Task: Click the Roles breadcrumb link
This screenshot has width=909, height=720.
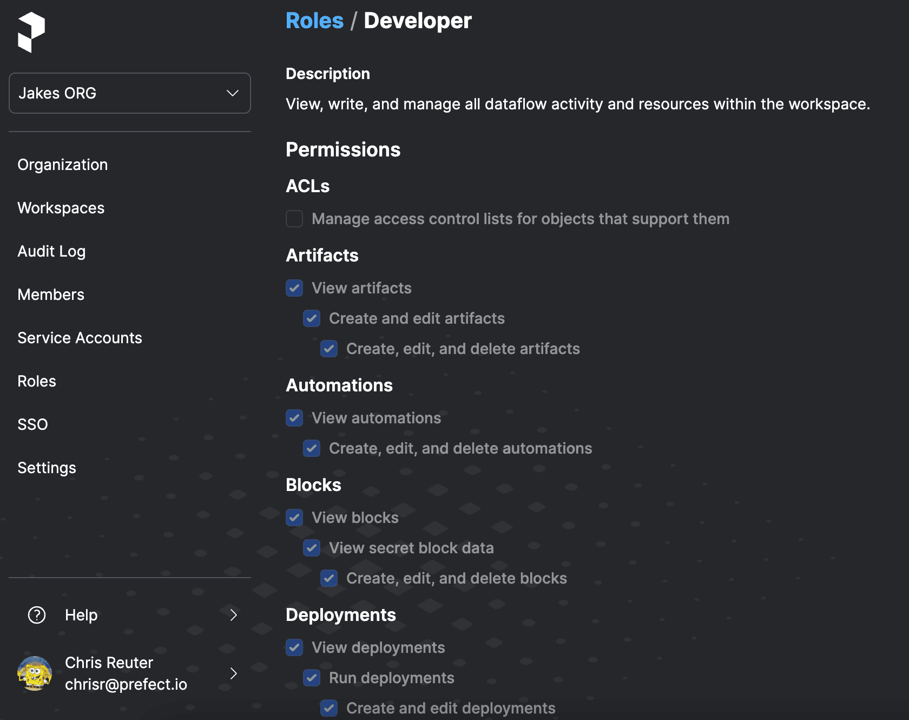Action: [x=314, y=21]
